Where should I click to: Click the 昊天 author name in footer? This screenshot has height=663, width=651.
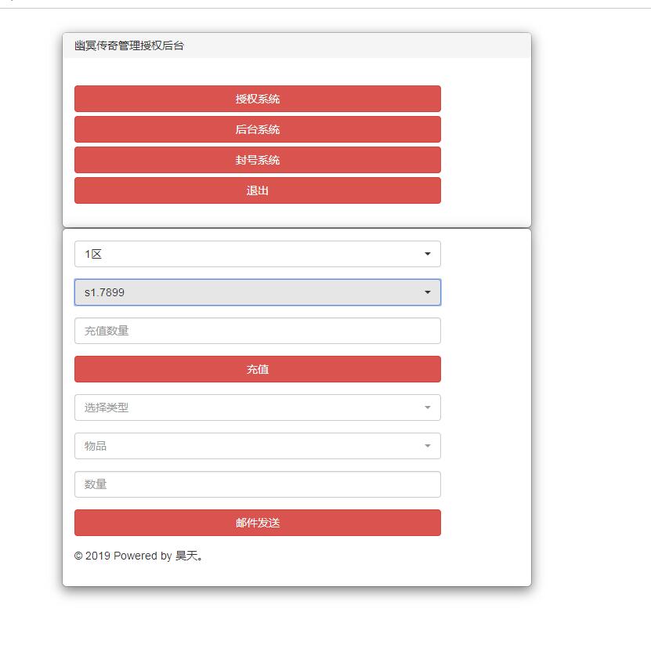(x=186, y=556)
